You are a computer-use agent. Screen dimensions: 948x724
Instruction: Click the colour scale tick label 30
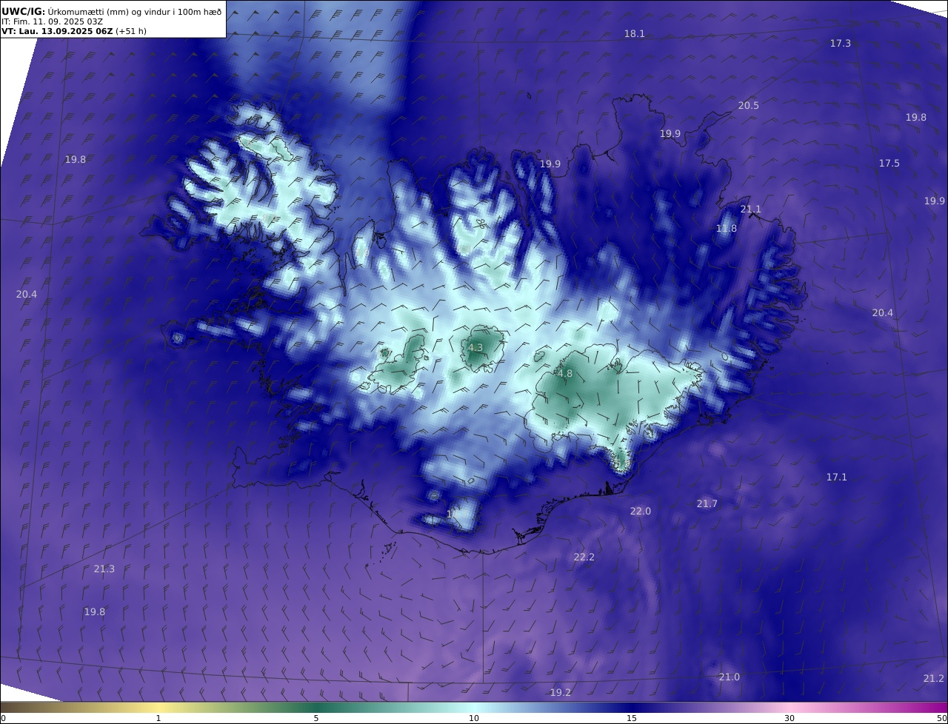pyautogui.click(x=790, y=718)
